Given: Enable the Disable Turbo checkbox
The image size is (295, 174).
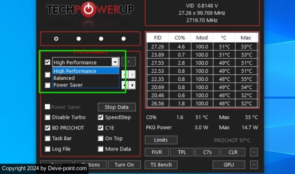Looking at the screenshot, I should (48, 117).
